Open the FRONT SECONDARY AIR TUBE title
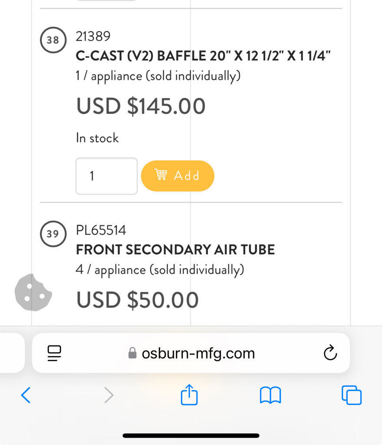 coord(175,250)
